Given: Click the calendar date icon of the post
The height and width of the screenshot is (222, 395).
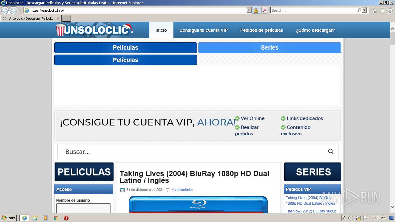Looking at the screenshot, I should click(x=122, y=190).
